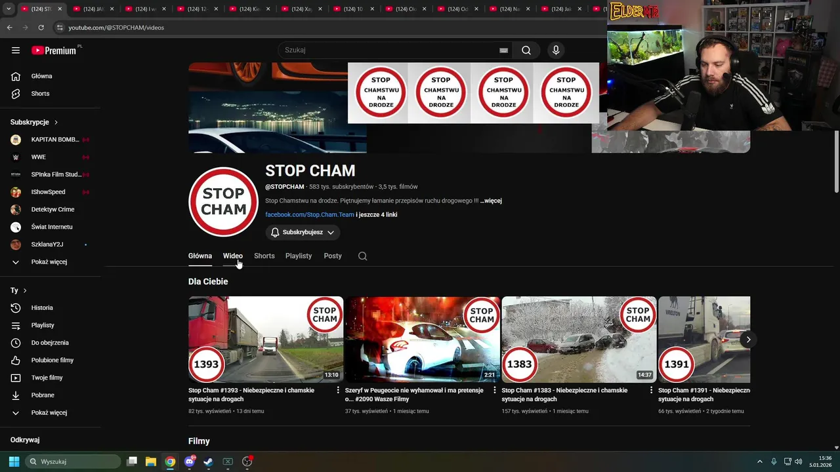Play the snowy Stop Cham #1383 thumbnail

click(x=579, y=340)
